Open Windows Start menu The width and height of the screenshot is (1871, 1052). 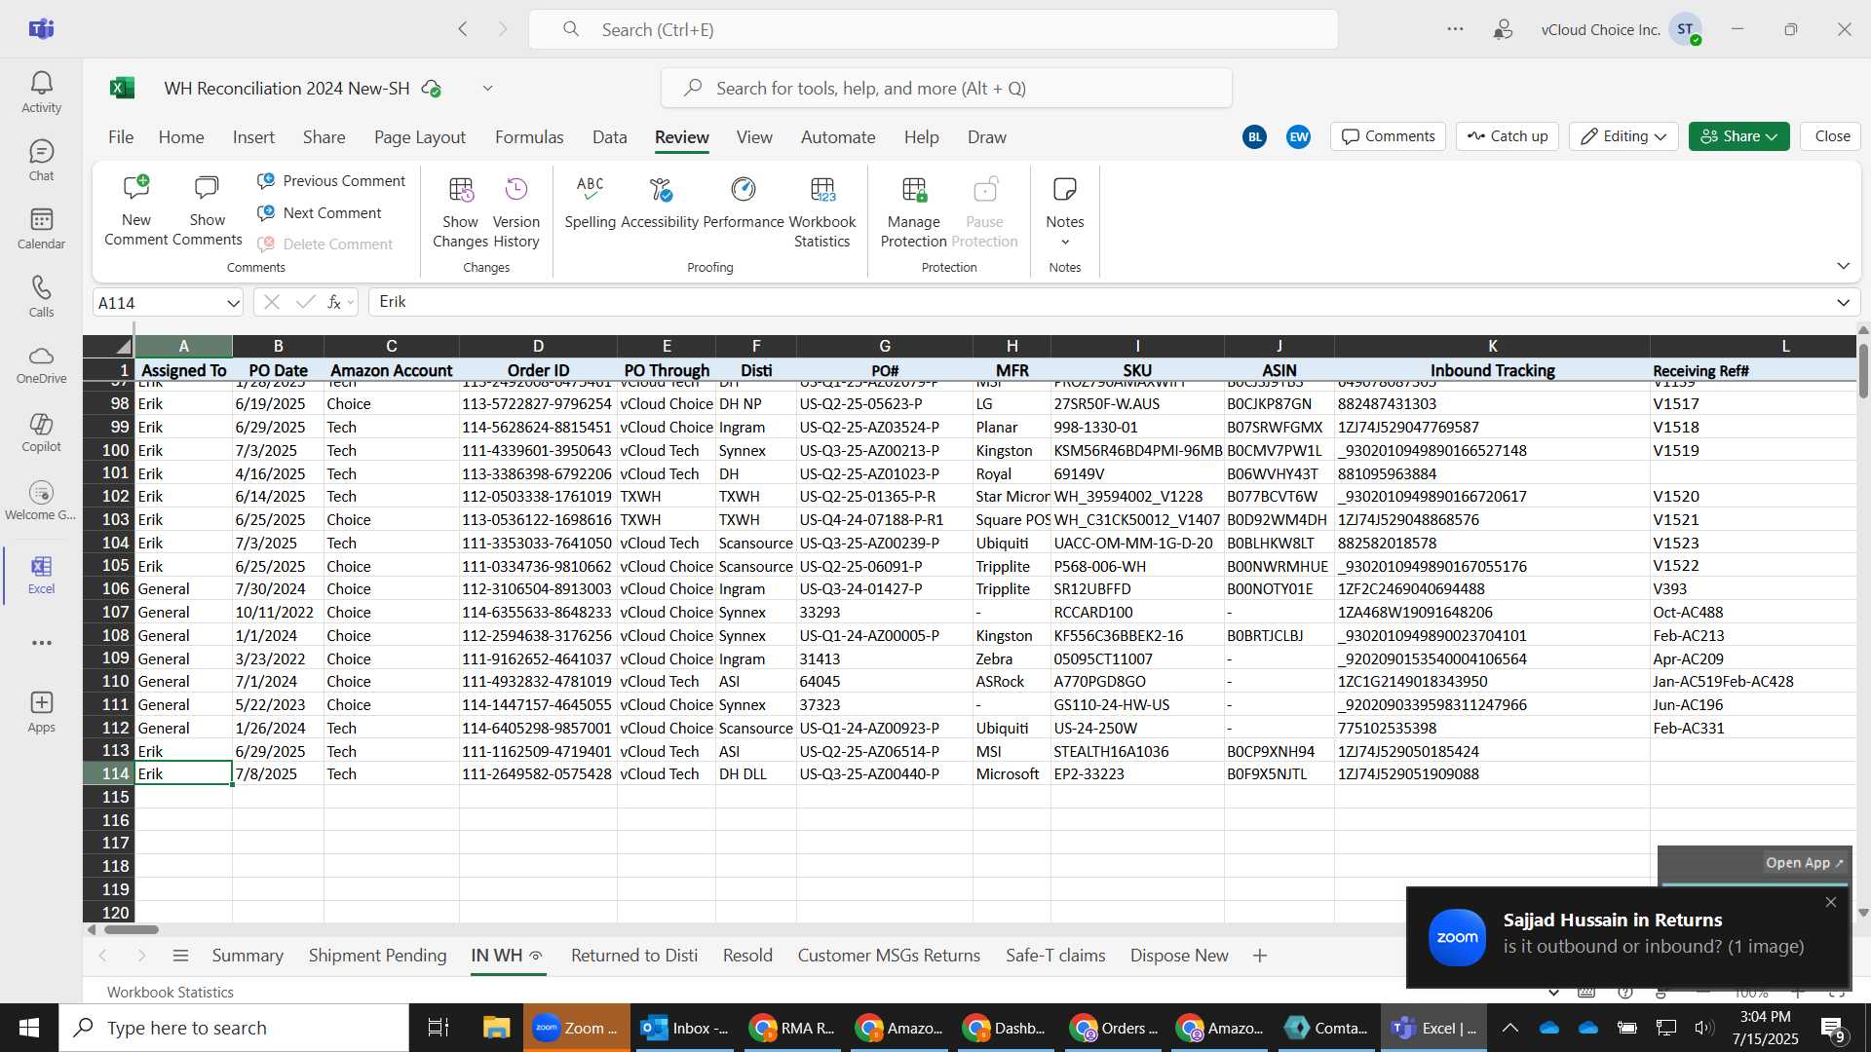coord(29,1028)
